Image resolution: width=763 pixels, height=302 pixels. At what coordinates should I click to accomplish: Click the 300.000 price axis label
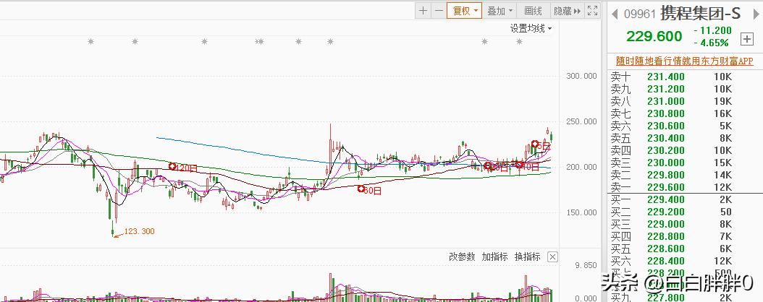[x=581, y=76]
